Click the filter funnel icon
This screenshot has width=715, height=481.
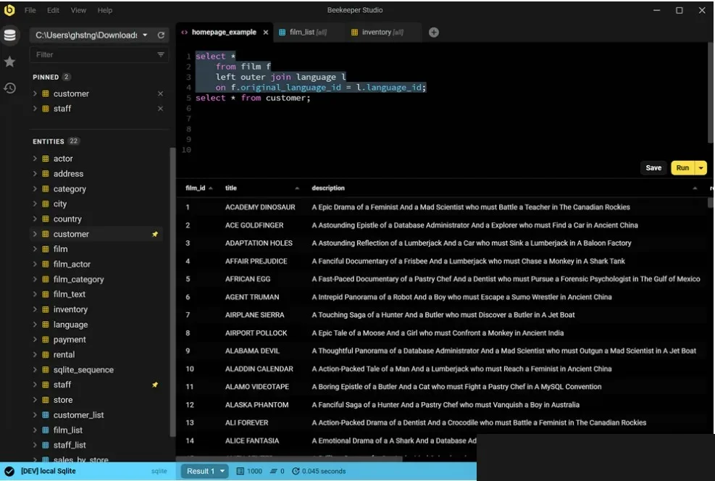tap(161, 55)
